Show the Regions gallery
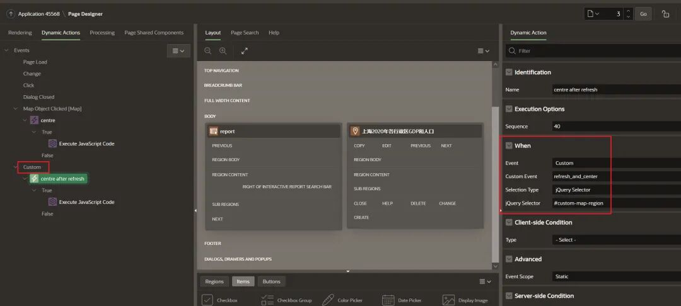Viewport: 681px width, 306px height. click(x=214, y=281)
